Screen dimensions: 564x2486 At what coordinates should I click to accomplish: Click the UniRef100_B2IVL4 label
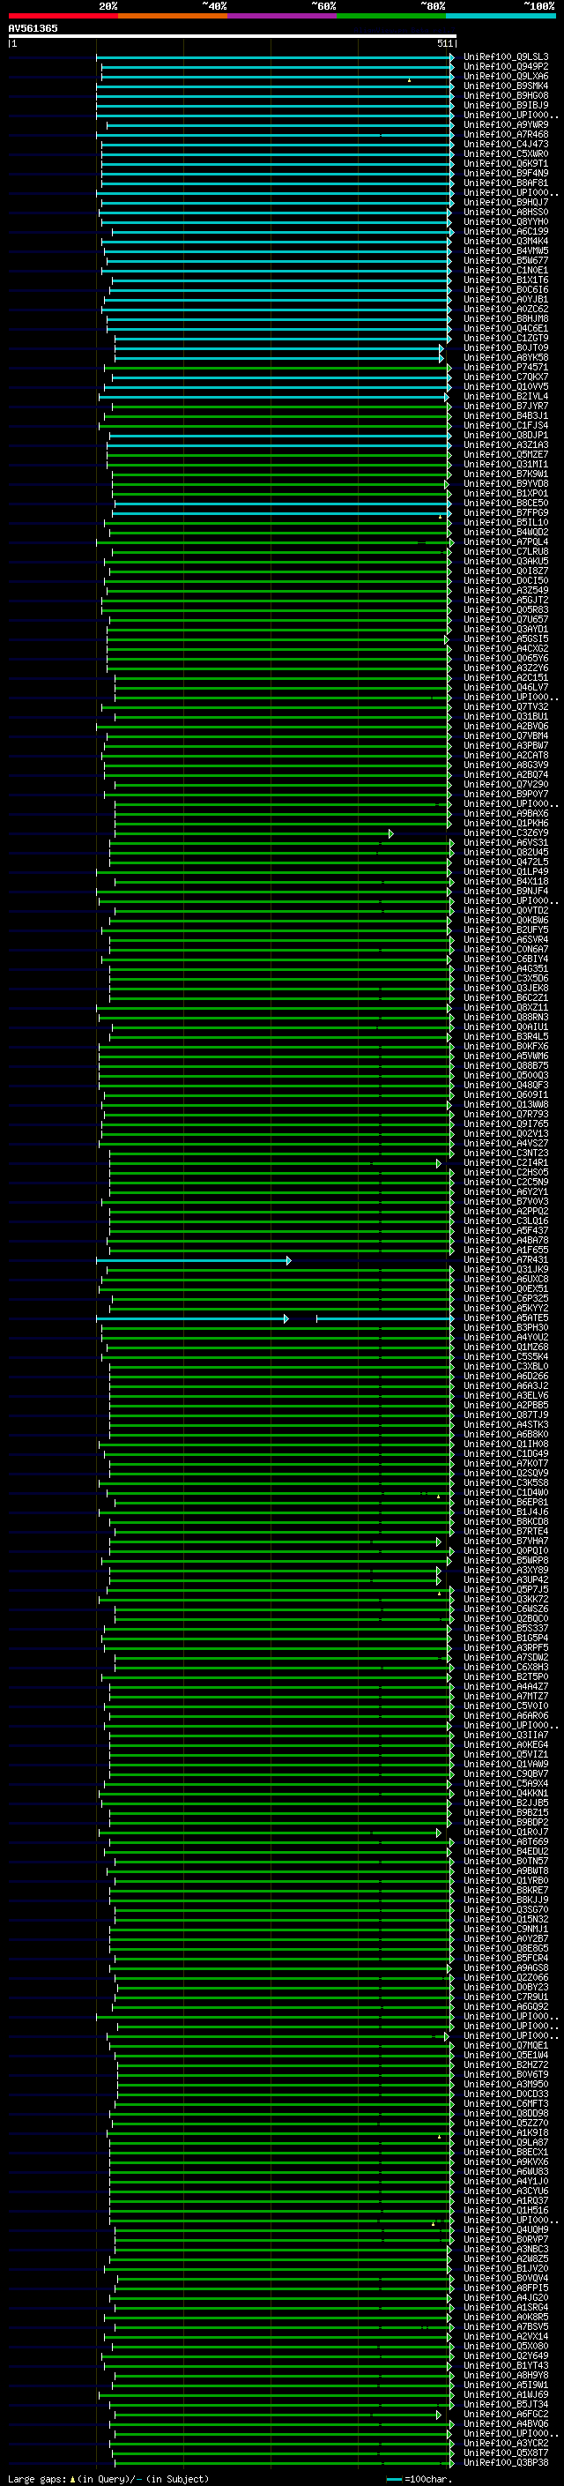[x=505, y=397]
